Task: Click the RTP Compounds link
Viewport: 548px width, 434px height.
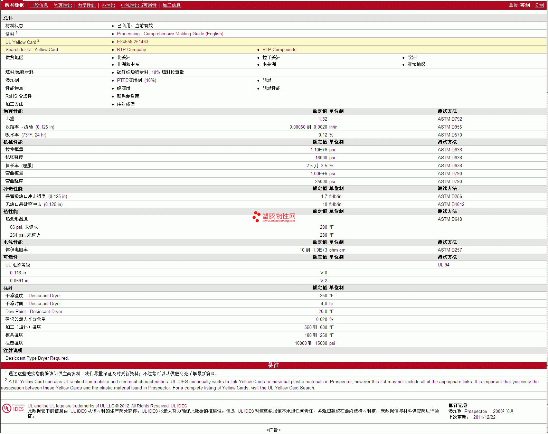Action: pyautogui.click(x=279, y=49)
